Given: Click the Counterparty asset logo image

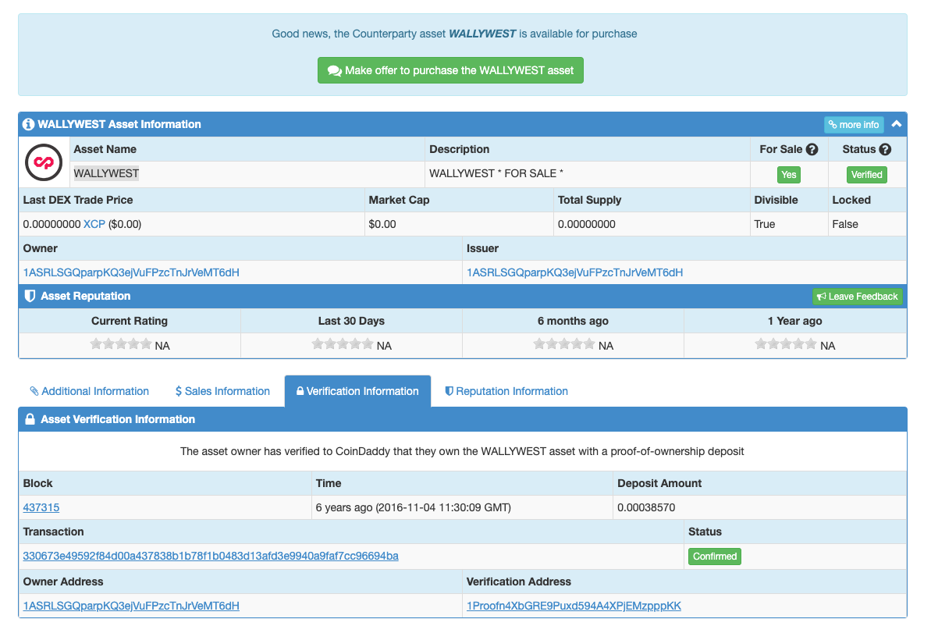Looking at the screenshot, I should click(44, 162).
